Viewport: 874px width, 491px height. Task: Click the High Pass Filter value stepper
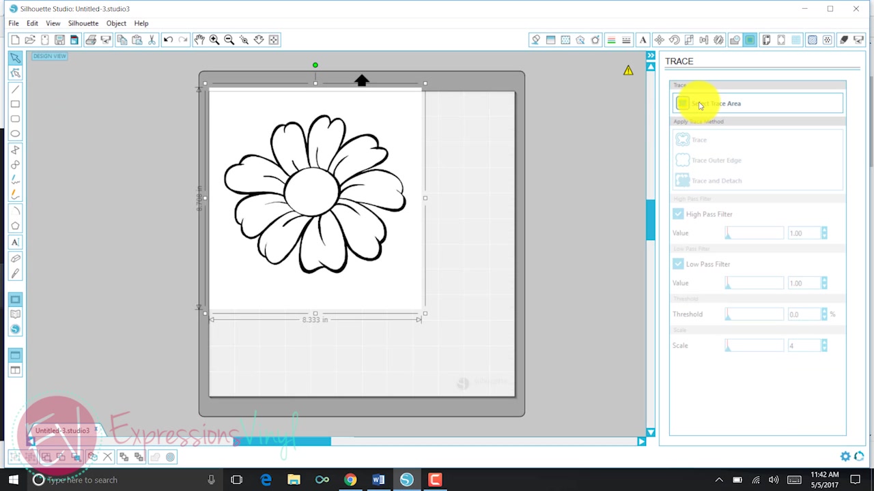[824, 233]
